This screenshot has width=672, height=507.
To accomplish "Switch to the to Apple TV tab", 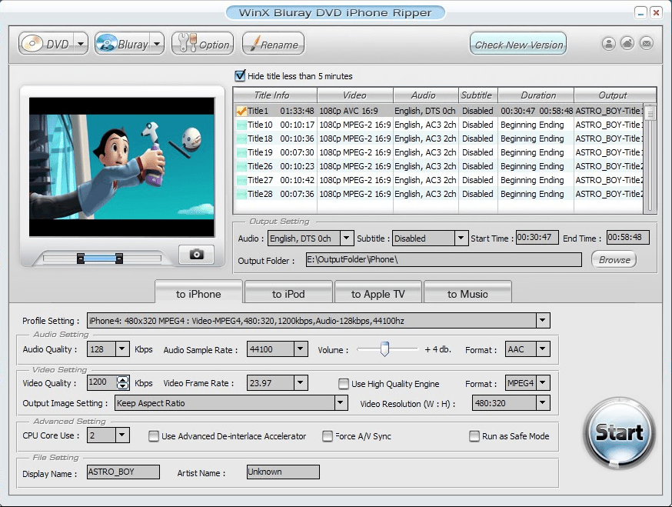I will pos(378,294).
